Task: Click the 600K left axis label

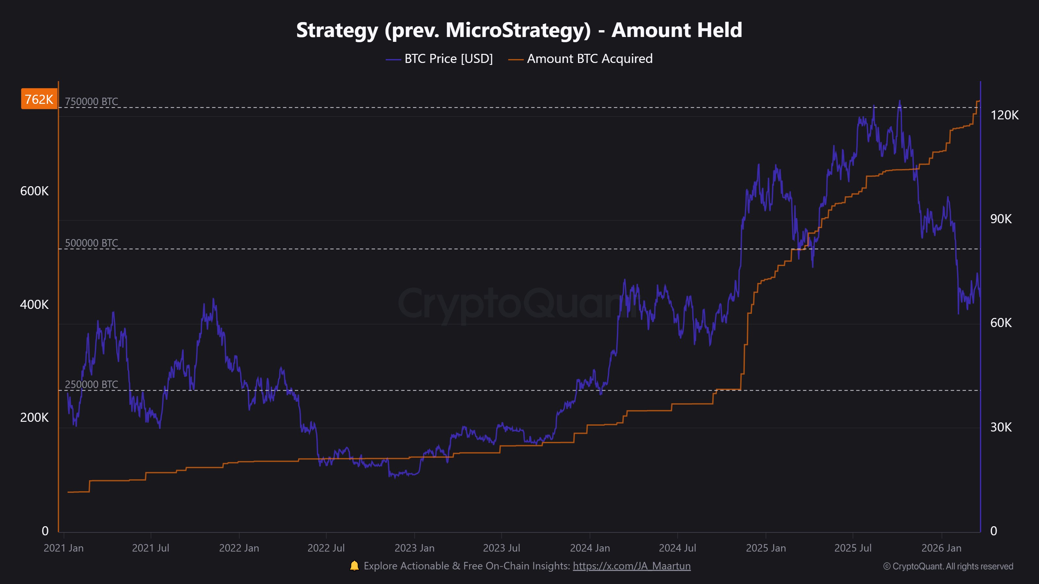Action: 34,191
